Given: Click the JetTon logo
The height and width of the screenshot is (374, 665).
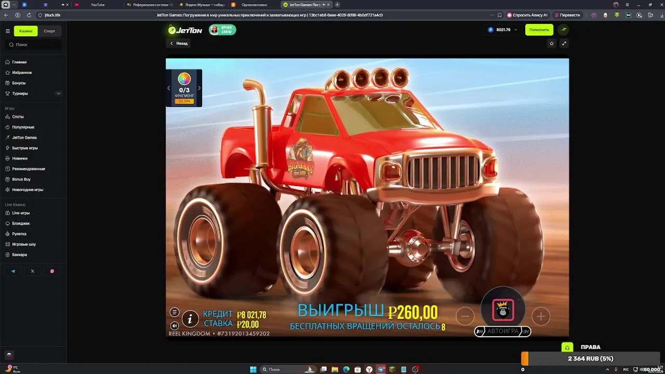Looking at the screenshot, I should tap(185, 30).
